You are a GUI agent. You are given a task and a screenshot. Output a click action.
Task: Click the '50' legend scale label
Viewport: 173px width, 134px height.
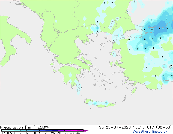click(85, 133)
